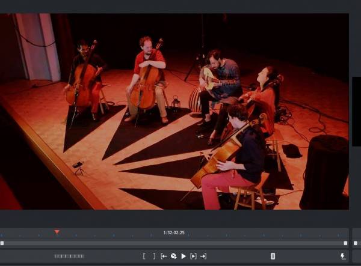Click the dark panel edge right of the viewer
Screen dimensions: 361x266
356,112
